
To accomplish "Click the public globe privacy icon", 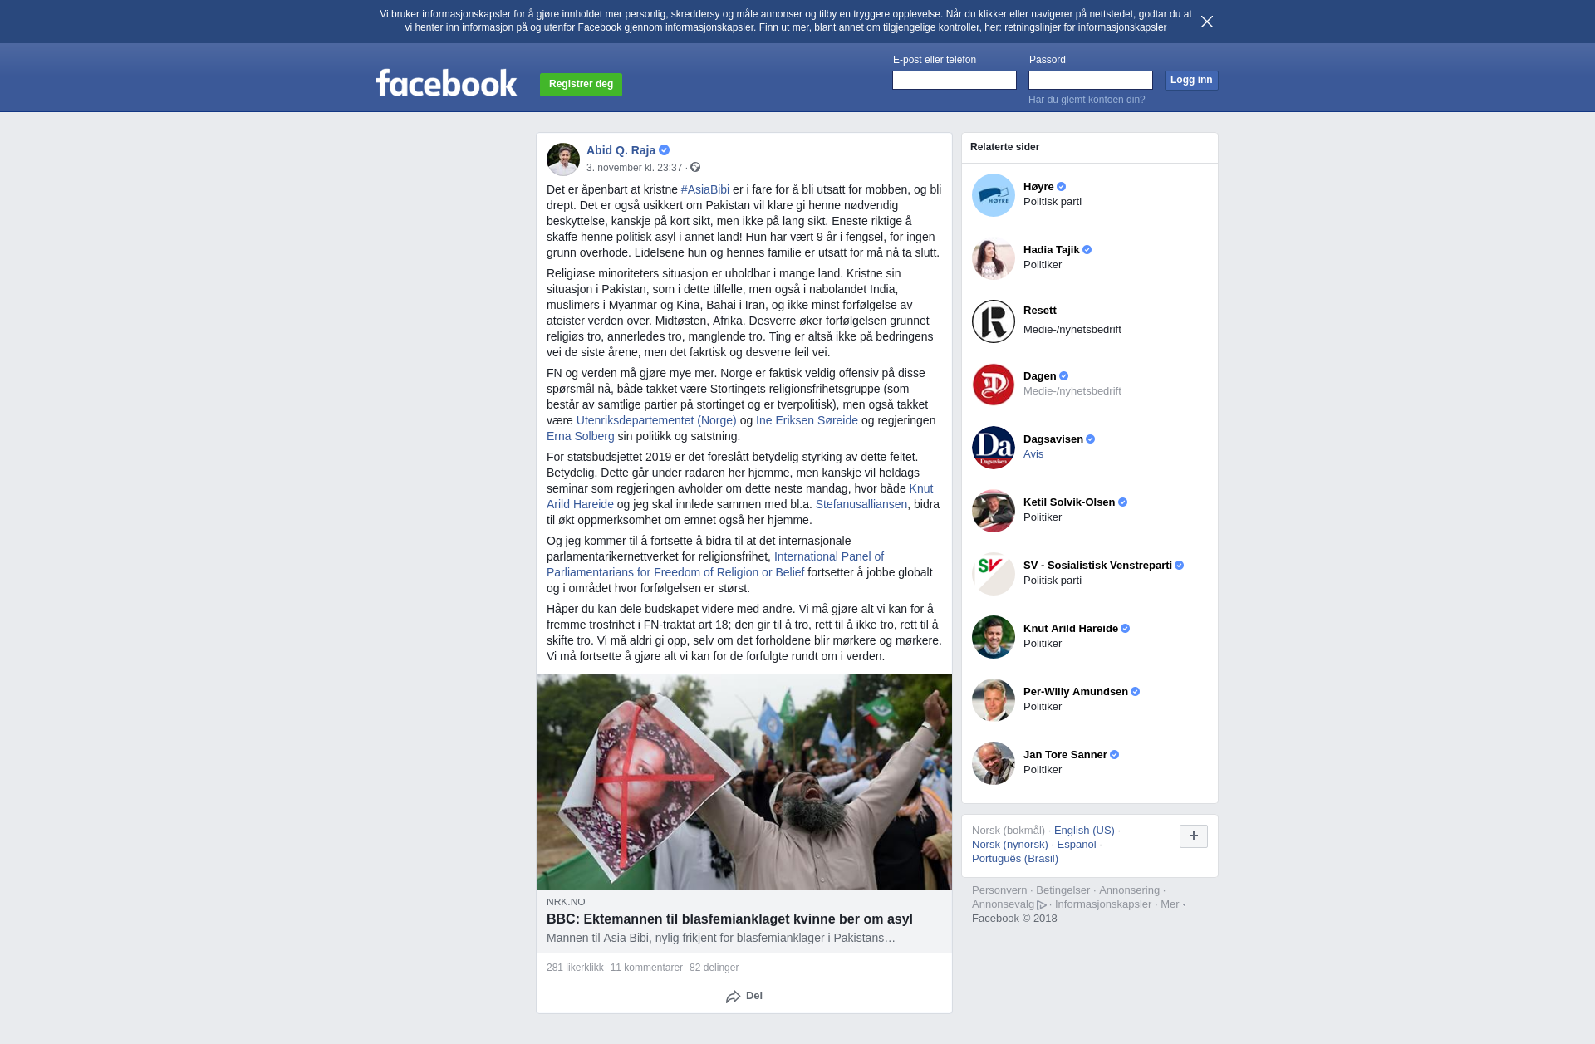I will 695,168.
